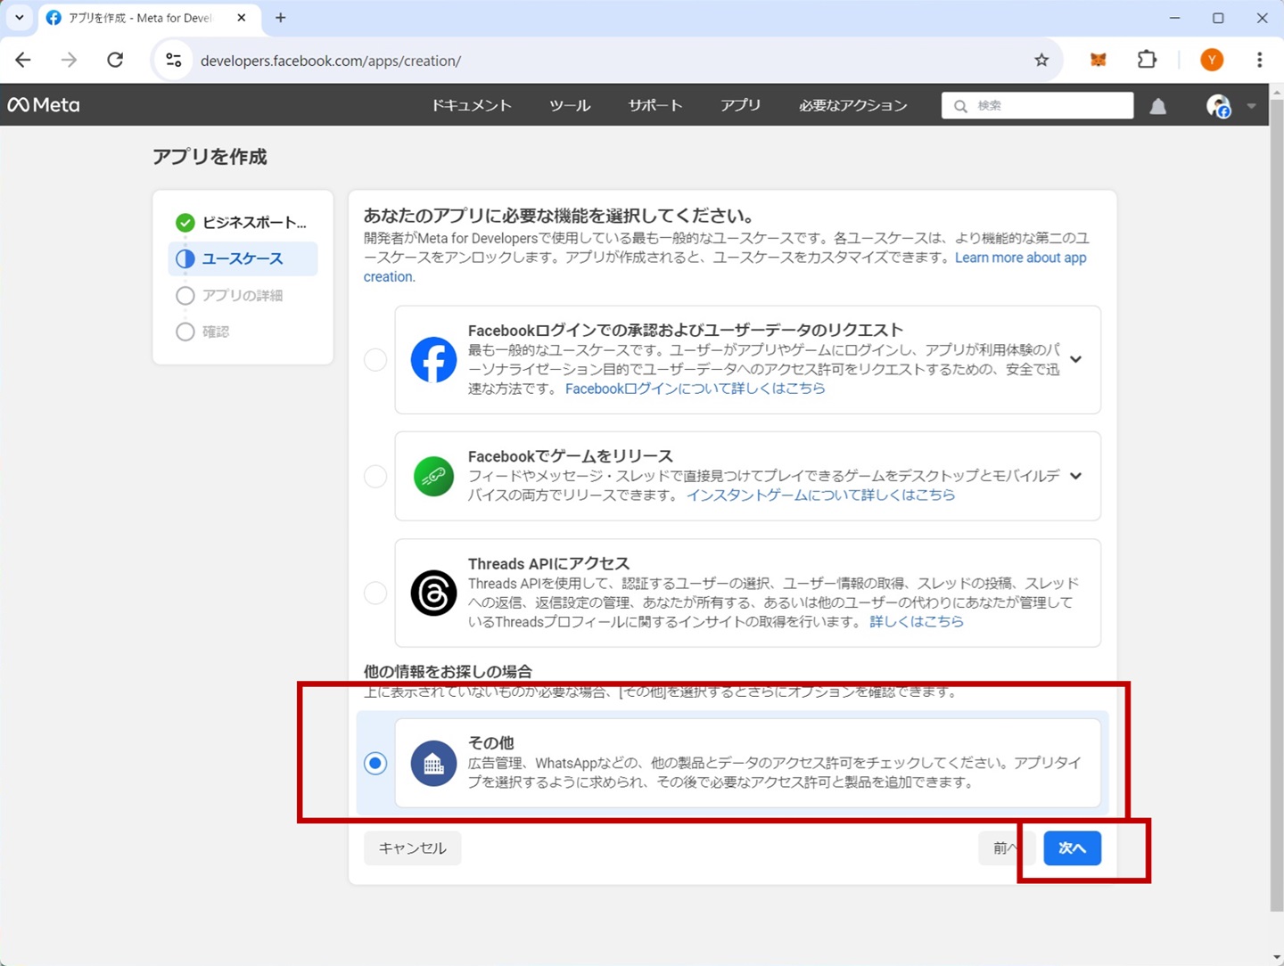Select the その他 radio button

pyautogui.click(x=375, y=763)
